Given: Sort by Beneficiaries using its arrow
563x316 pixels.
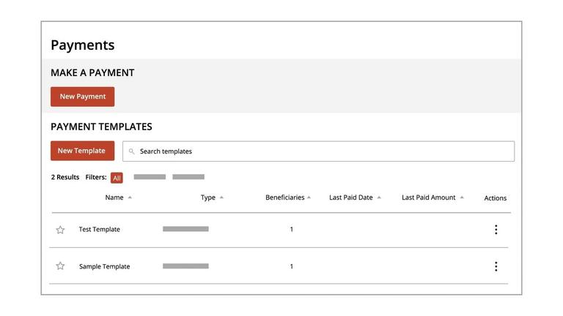Looking at the screenshot, I should (x=309, y=197).
